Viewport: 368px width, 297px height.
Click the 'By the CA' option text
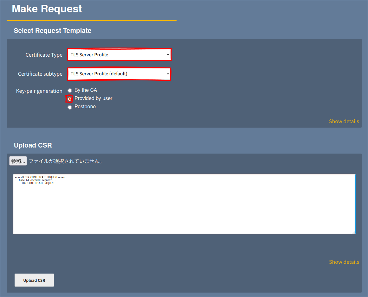(x=86, y=90)
